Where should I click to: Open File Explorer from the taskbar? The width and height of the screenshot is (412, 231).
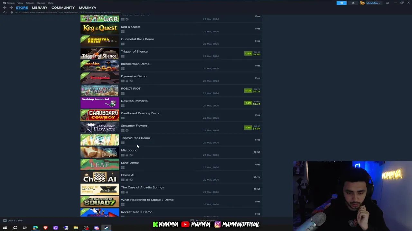point(76,228)
